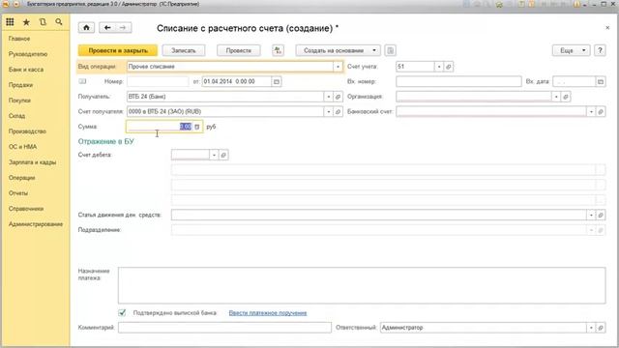Image resolution: width=619 pixels, height=348 pixels.
Task: Expand Получатель dropdown arrow
Action: (329, 97)
